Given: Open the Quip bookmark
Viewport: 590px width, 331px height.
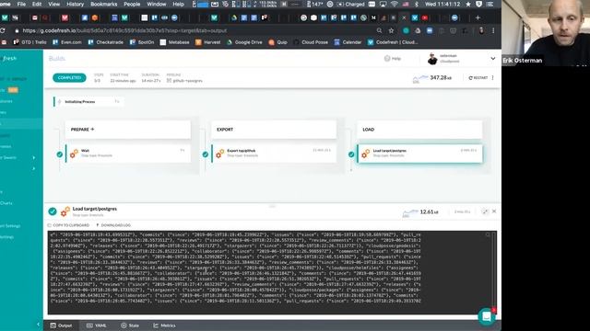Looking at the screenshot, I should (x=277, y=42).
